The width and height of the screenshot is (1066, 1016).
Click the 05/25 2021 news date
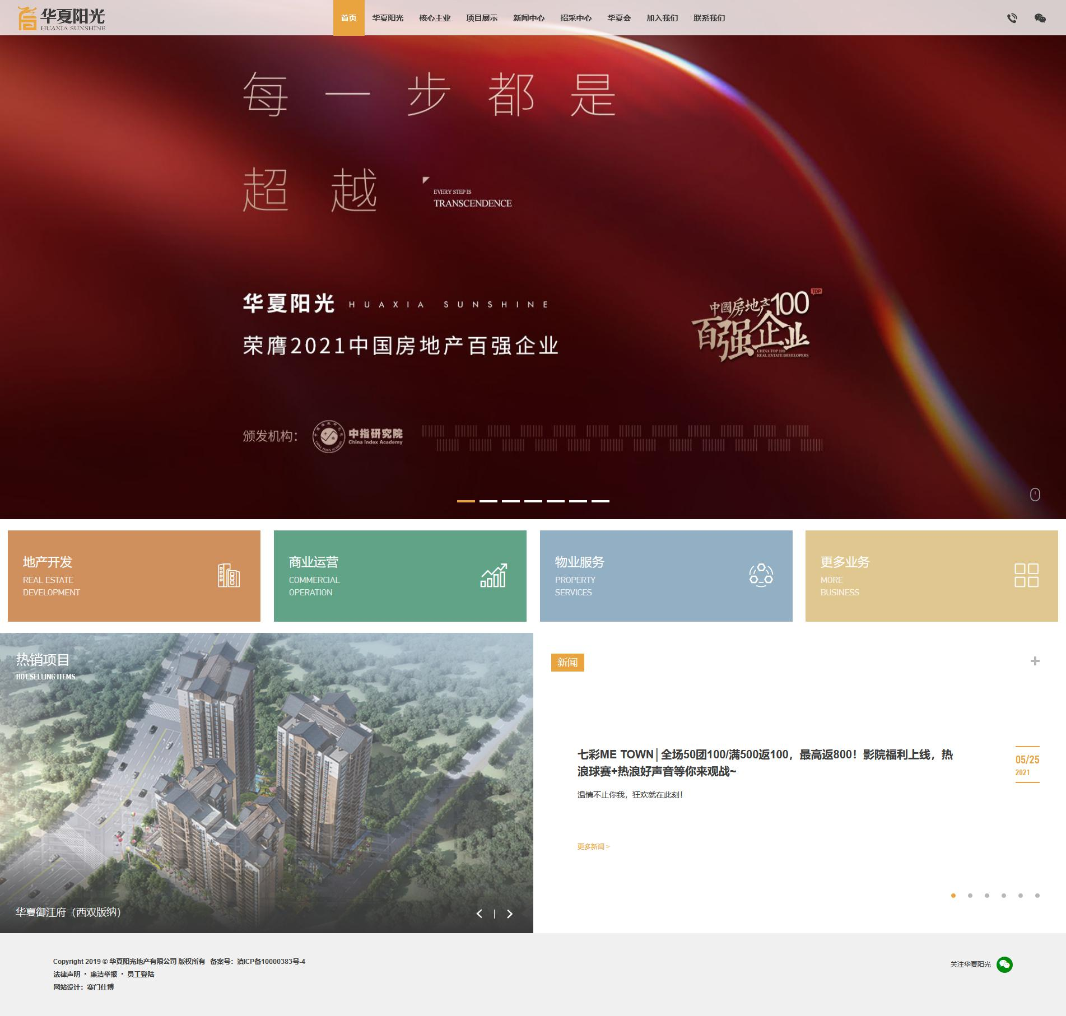point(1027,765)
